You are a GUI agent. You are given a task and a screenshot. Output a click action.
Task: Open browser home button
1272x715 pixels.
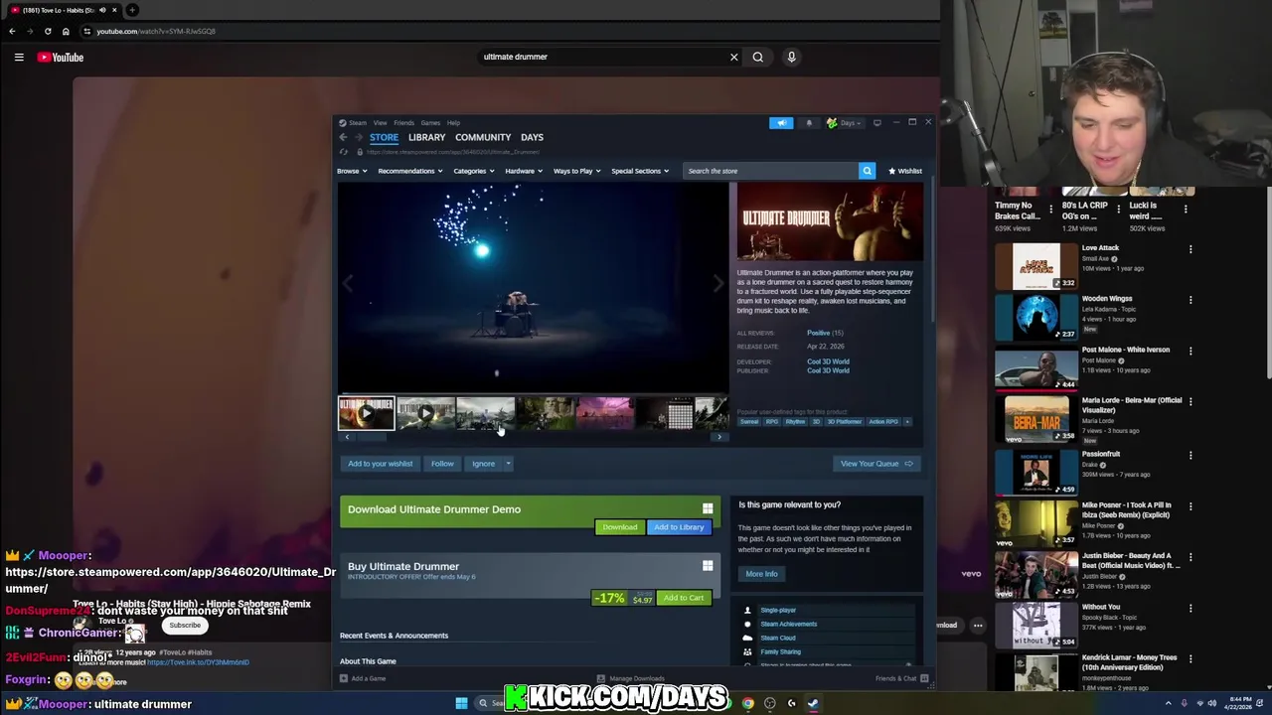click(x=66, y=31)
